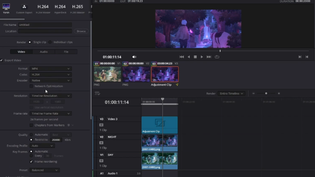Toggle the DAY track monitor icon
The height and width of the screenshot is (177, 315).
101,161
